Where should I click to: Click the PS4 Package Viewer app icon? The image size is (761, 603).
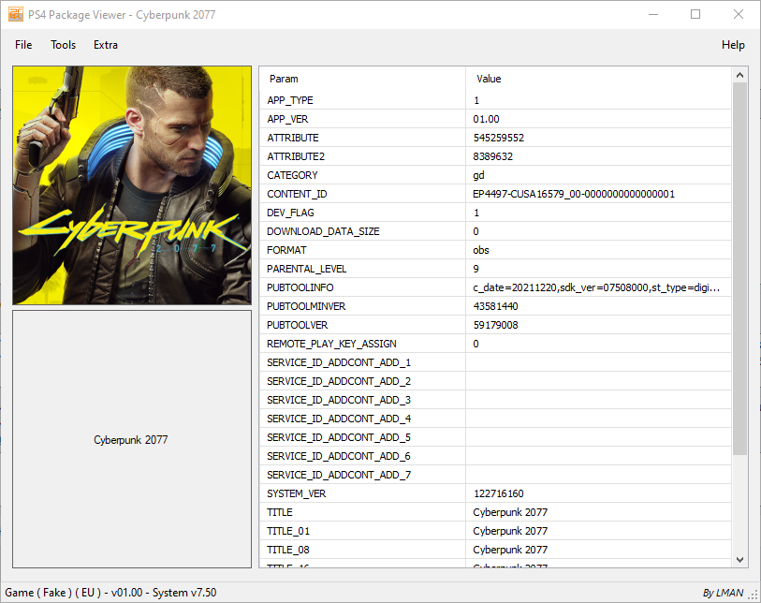click(x=16, y=15)
